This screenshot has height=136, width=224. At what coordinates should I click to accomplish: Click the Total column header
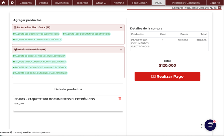point(203,34)
